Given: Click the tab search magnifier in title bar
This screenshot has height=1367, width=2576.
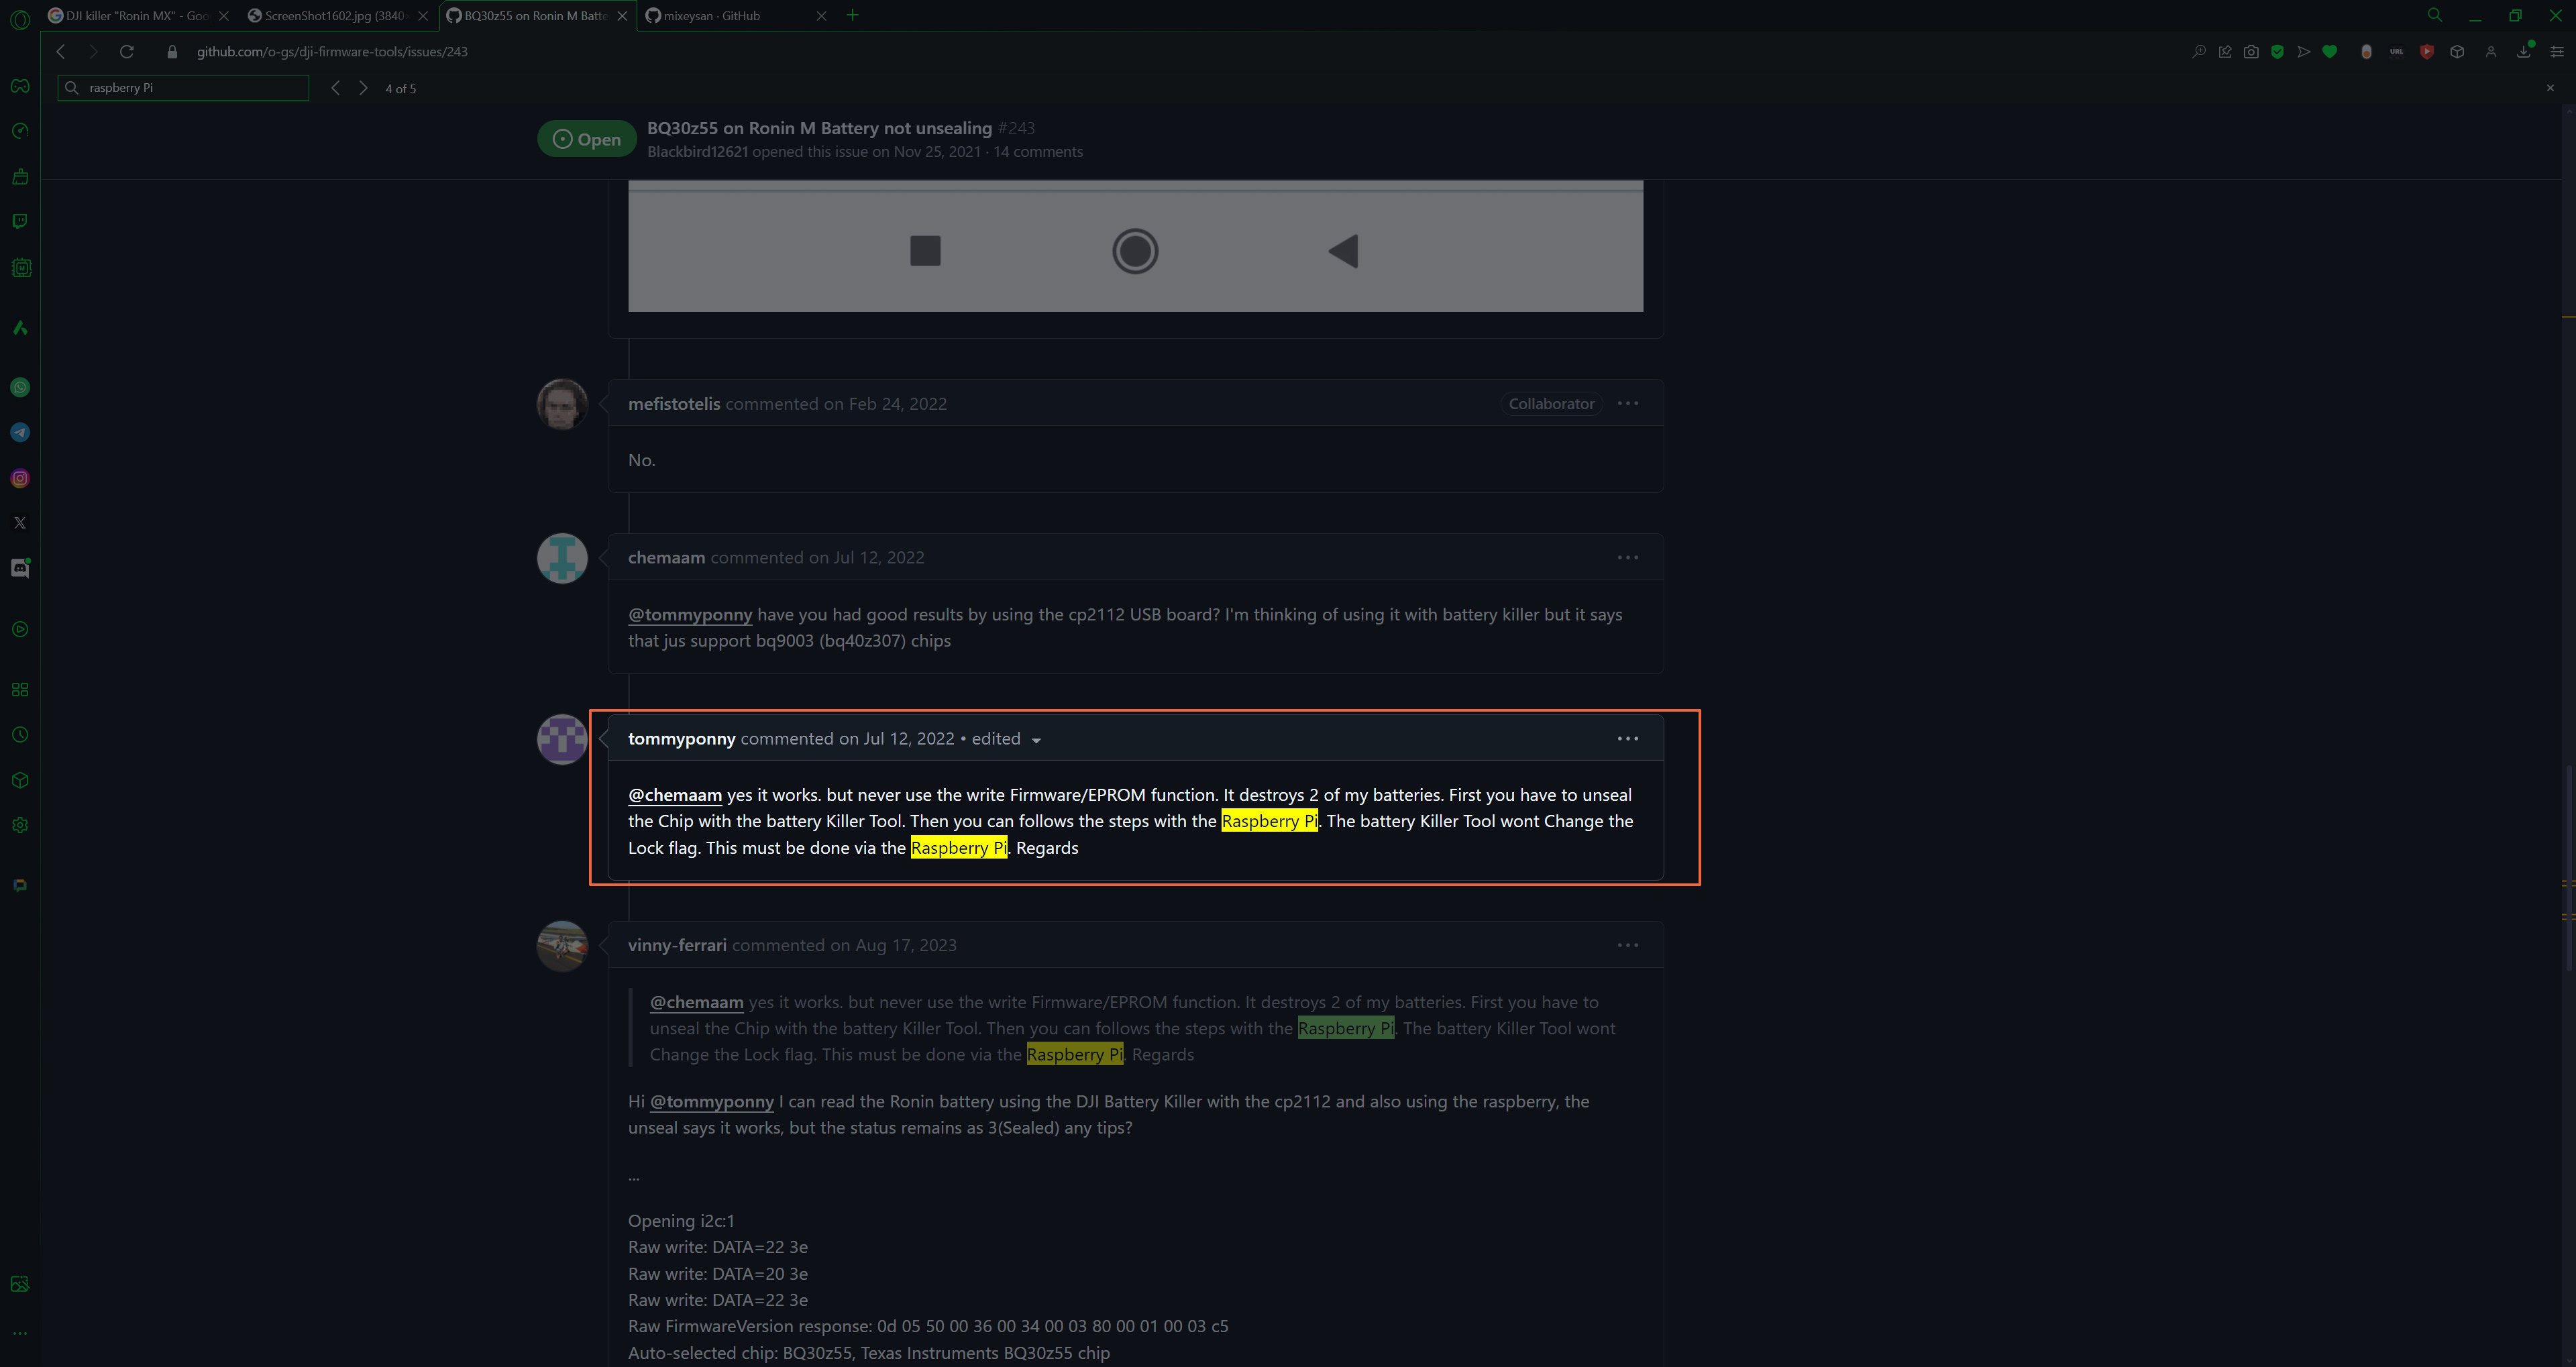Looking at the screenshot, I should (x=2435, y=15).
